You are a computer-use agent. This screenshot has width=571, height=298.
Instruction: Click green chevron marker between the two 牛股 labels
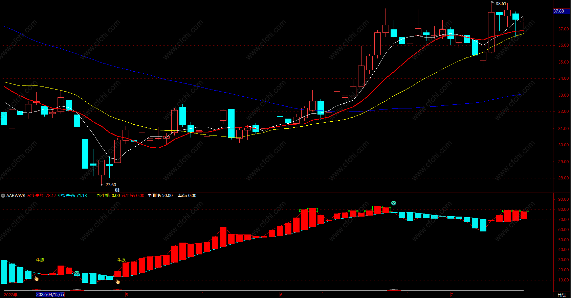pyautogui.click(x=77, y=273)
